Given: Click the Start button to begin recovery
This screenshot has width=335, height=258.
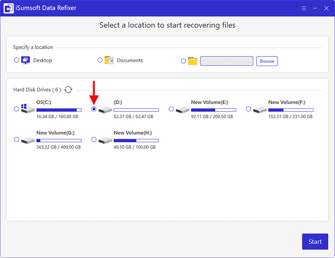Looking at the screenshot, I should (315, 241).
